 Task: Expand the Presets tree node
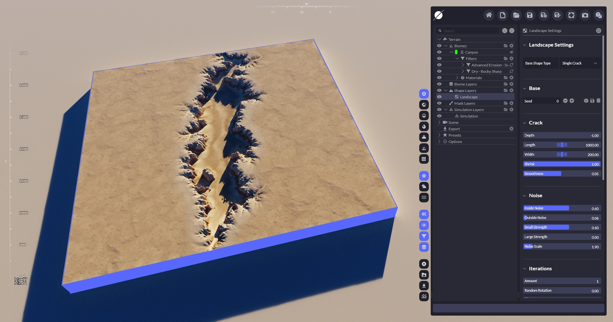click(x=439, y=135)
